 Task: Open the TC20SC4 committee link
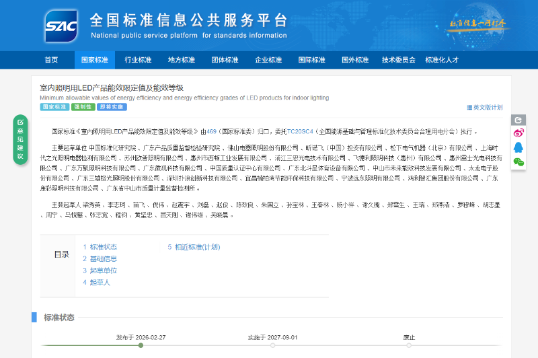[300, 131]
